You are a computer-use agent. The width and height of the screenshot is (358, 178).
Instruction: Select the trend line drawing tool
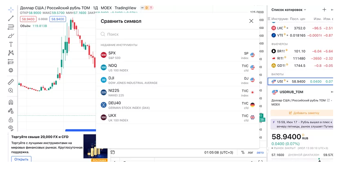click(x=11, y=18)
